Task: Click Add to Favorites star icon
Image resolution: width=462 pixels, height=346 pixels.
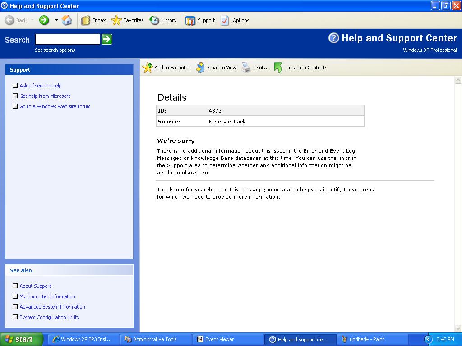Action: click(x=148, y=68)
